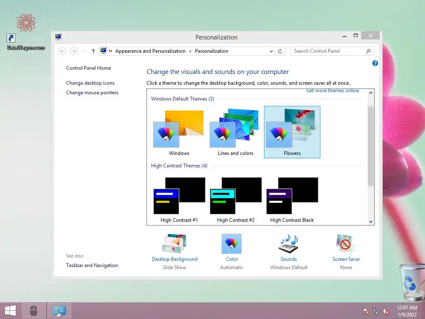Click the taskbar clock showing 12:07 AM

tap(407, 311)
